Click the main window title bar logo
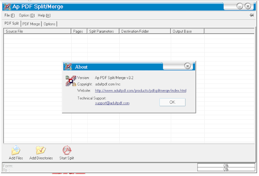 tap(7, 6)
